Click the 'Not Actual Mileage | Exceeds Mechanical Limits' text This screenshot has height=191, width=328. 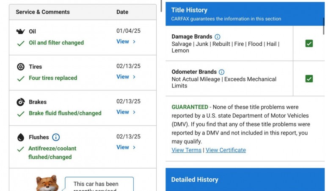coord(224,82)
